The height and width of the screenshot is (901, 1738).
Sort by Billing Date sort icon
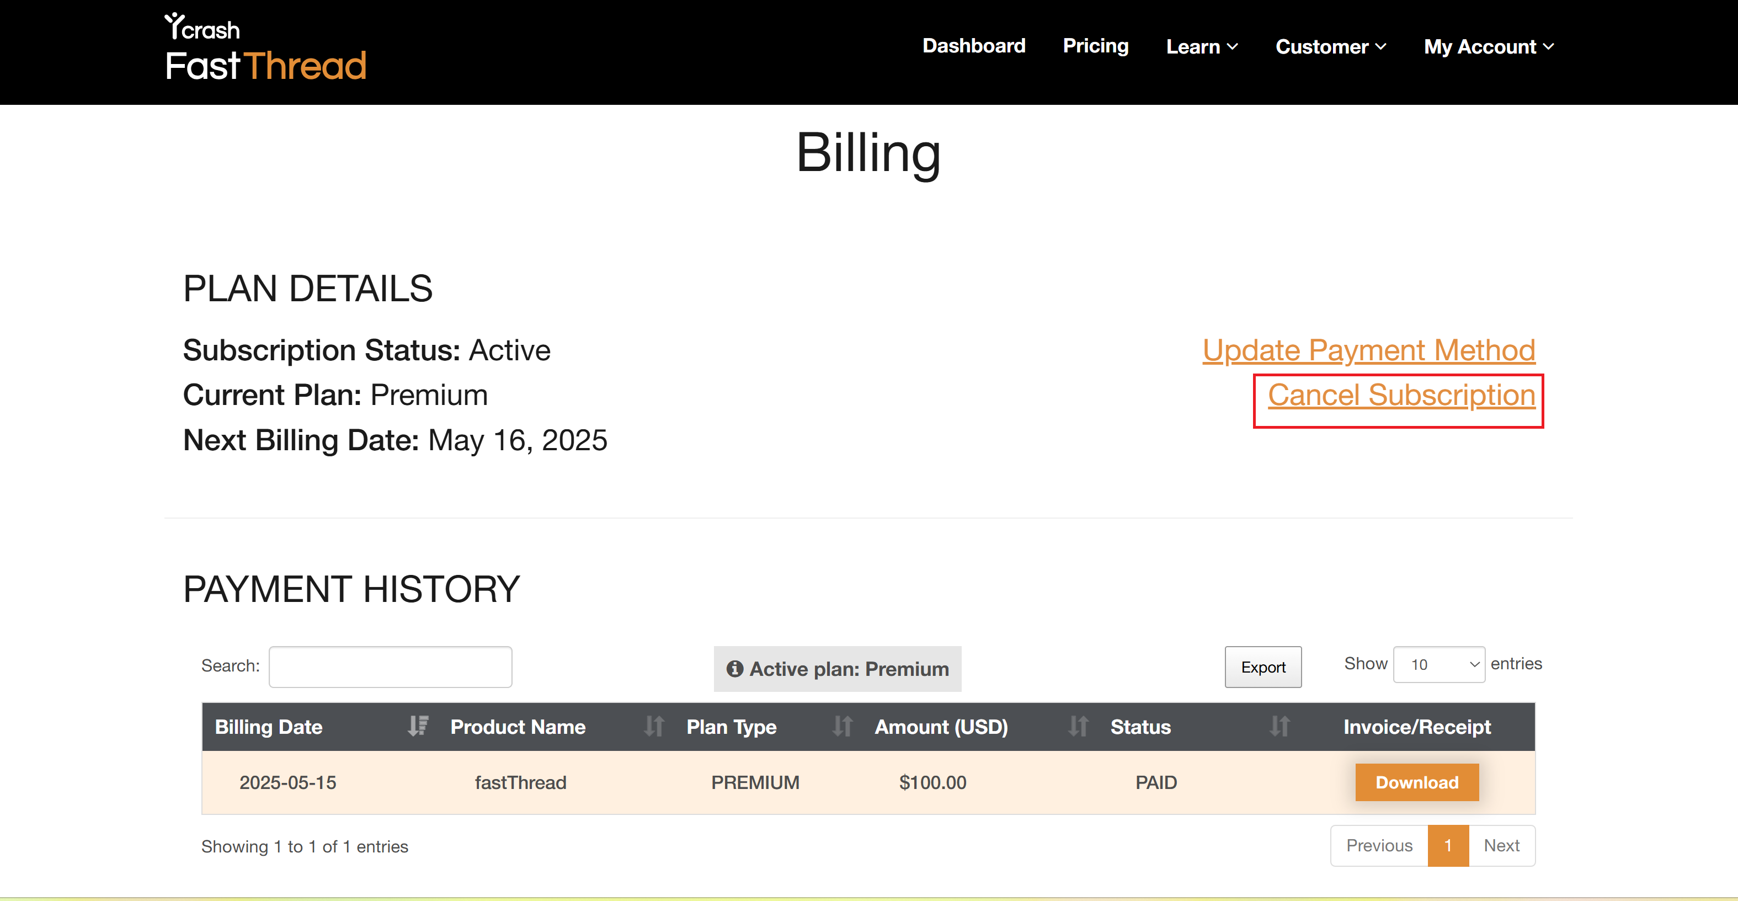(x=418, y=726)
